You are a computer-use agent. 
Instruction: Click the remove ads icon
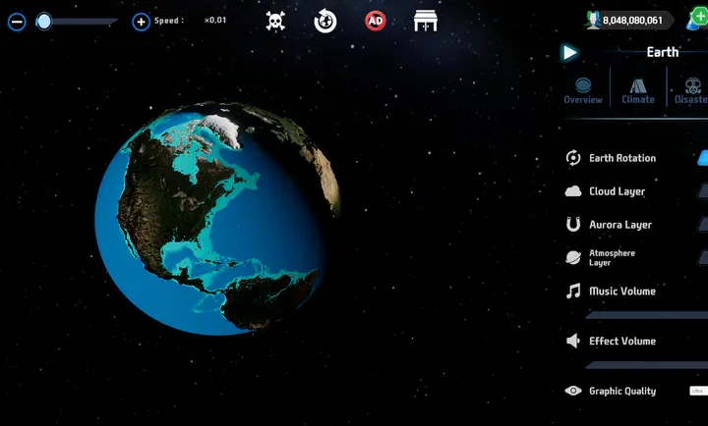coord(375,21)
